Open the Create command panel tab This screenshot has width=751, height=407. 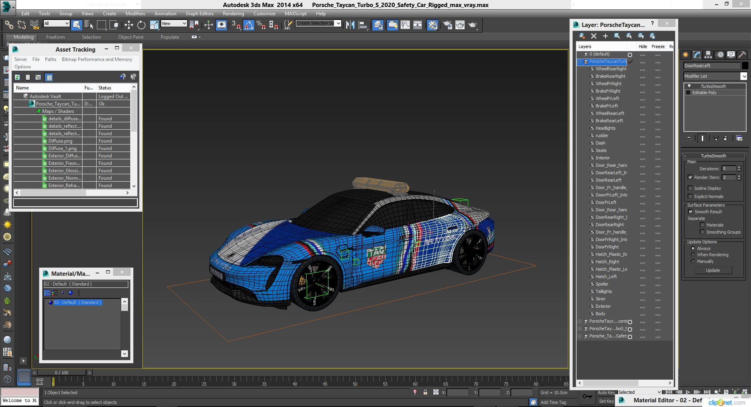pos(685,55)
